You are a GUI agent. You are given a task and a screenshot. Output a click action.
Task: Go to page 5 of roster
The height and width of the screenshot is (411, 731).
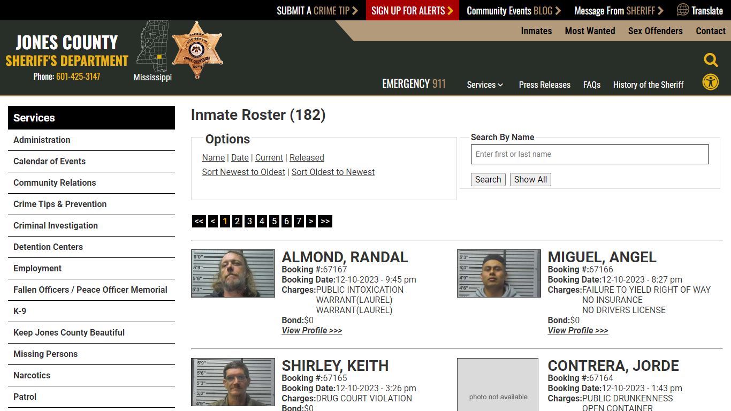coord(274,221)
